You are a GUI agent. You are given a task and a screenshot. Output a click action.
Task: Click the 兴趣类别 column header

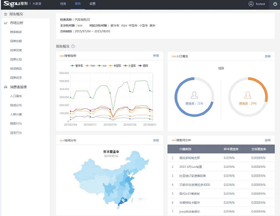coord(185,149)
